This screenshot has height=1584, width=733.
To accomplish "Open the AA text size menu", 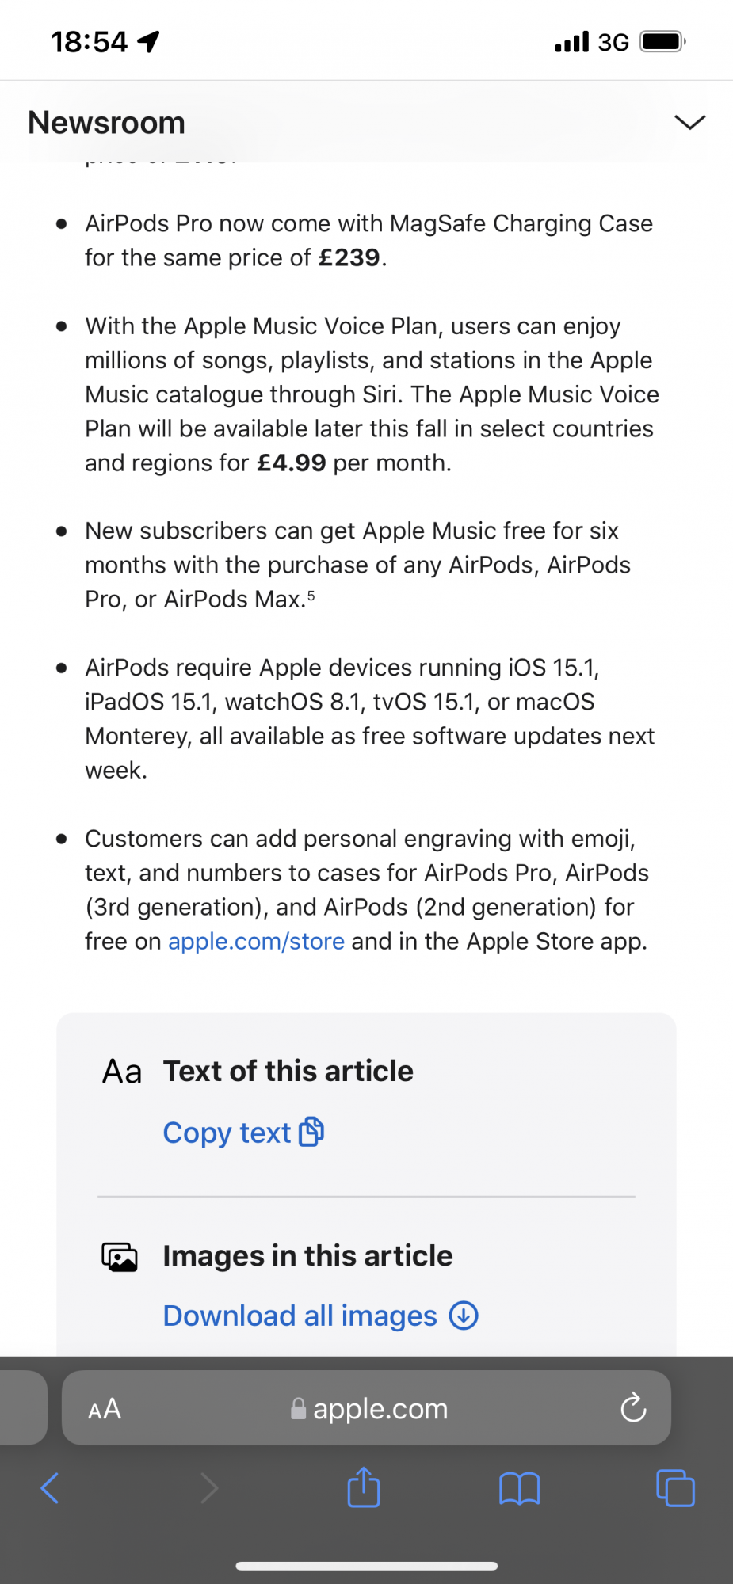I will [x=105, y=1409].
